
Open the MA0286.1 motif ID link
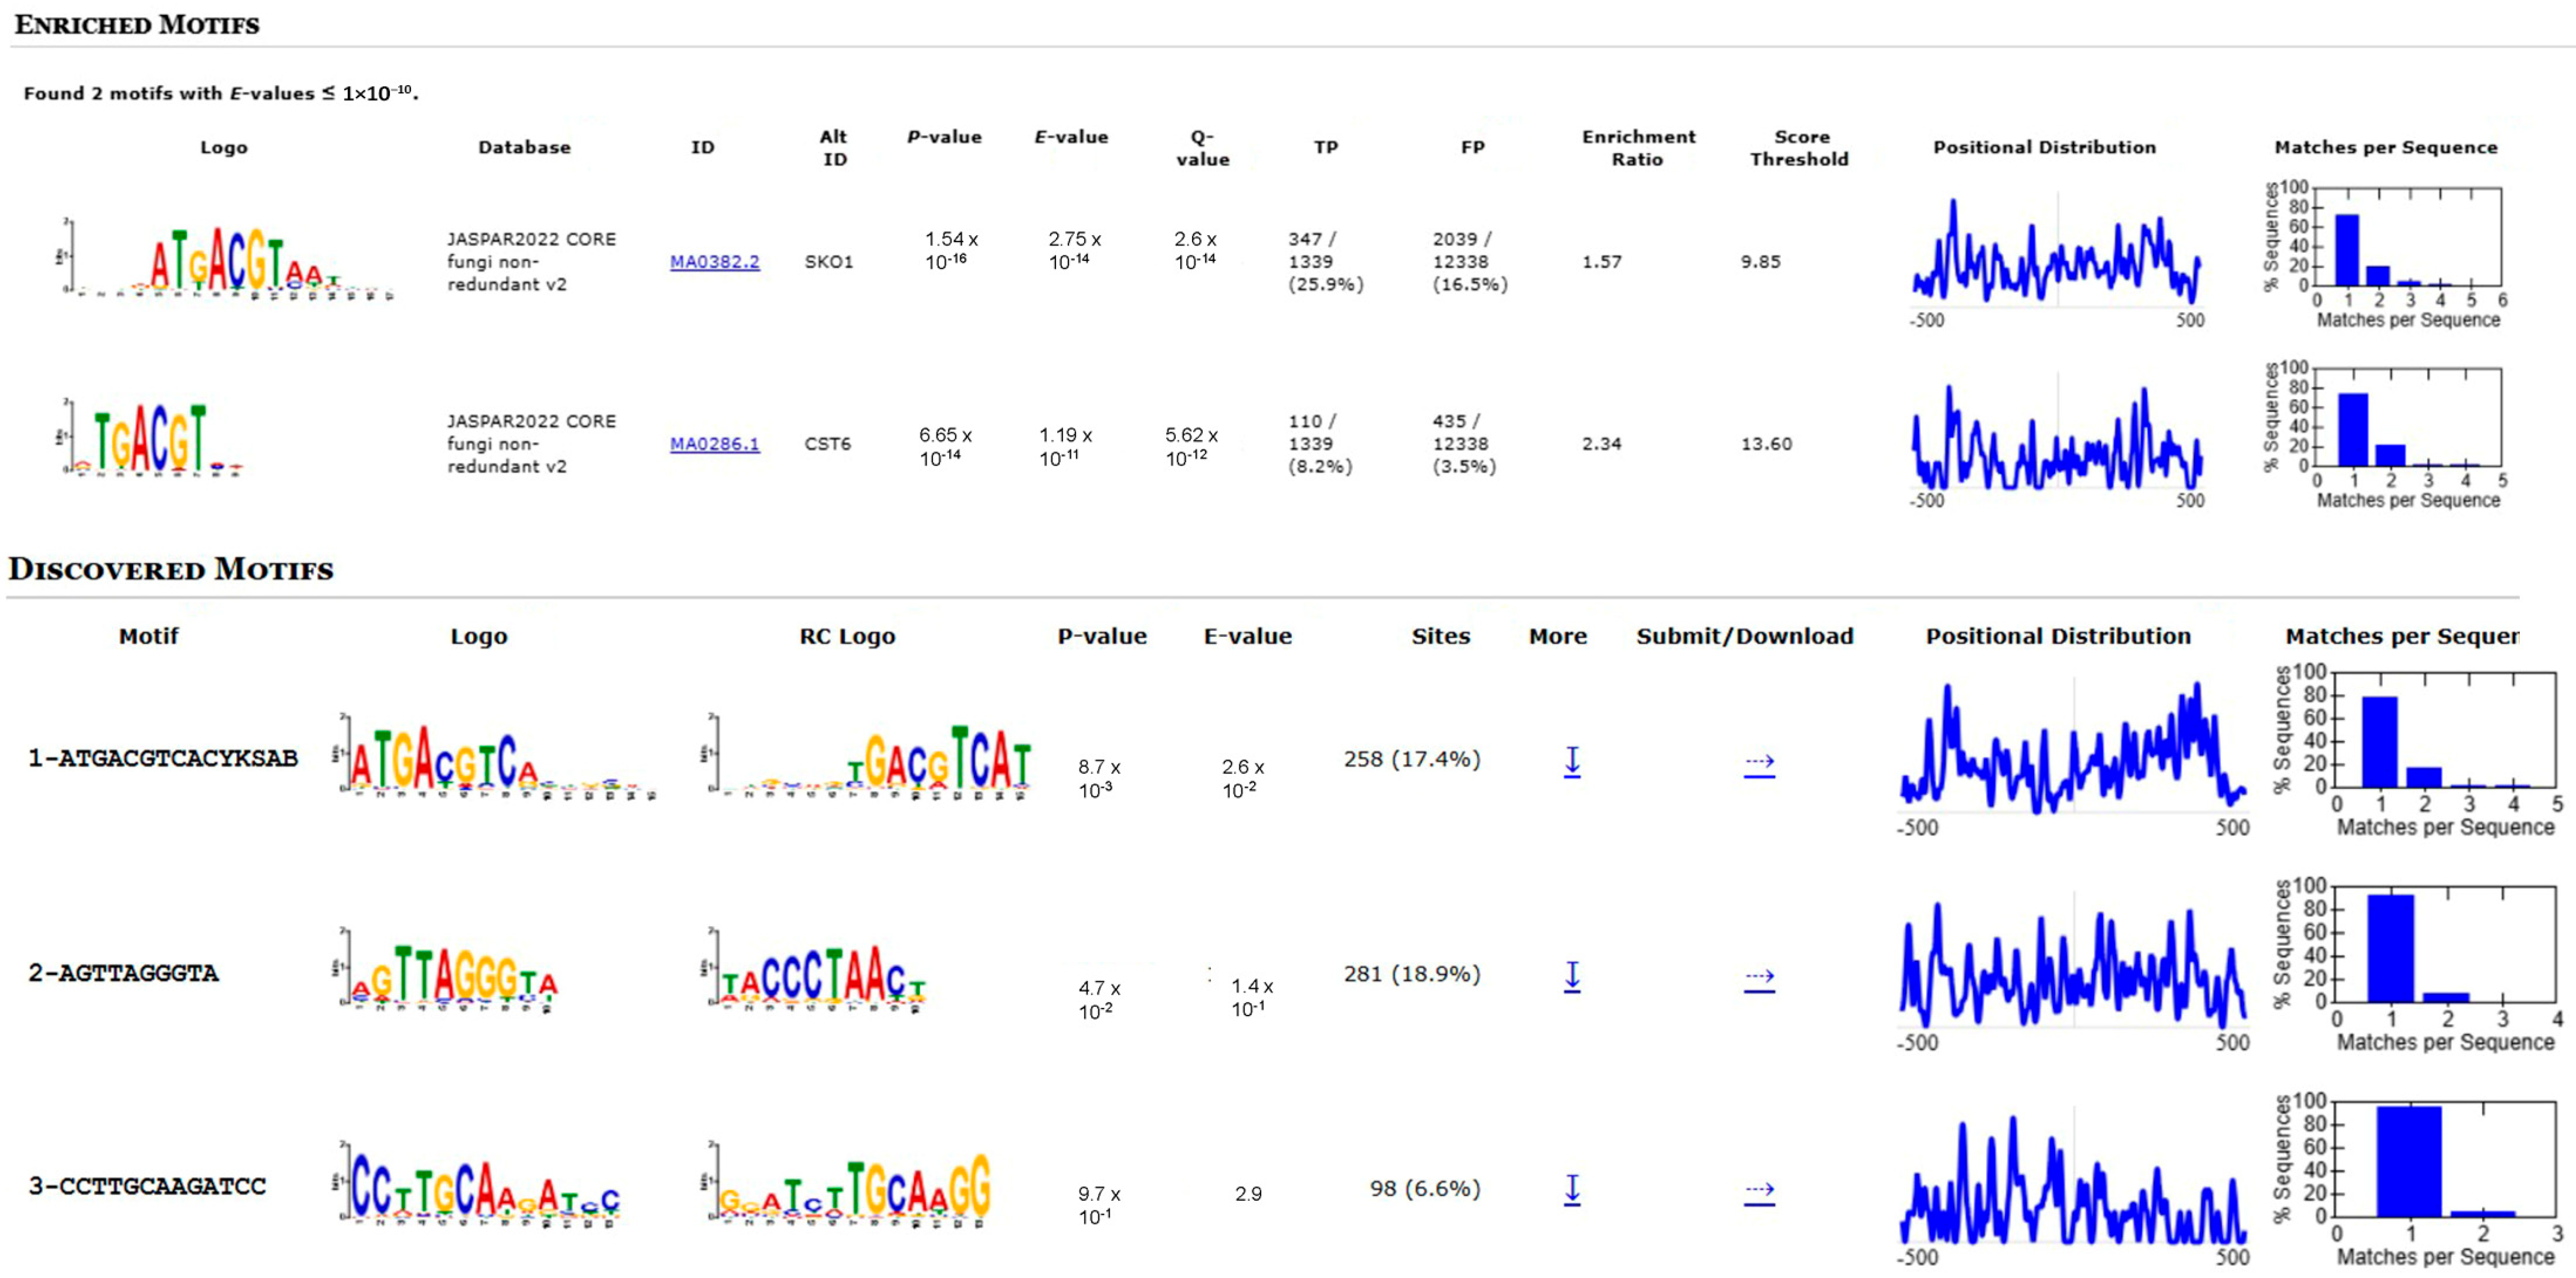pos(714,444)
